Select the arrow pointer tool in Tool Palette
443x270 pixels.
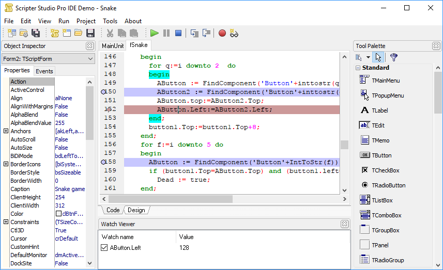[378, 57]
